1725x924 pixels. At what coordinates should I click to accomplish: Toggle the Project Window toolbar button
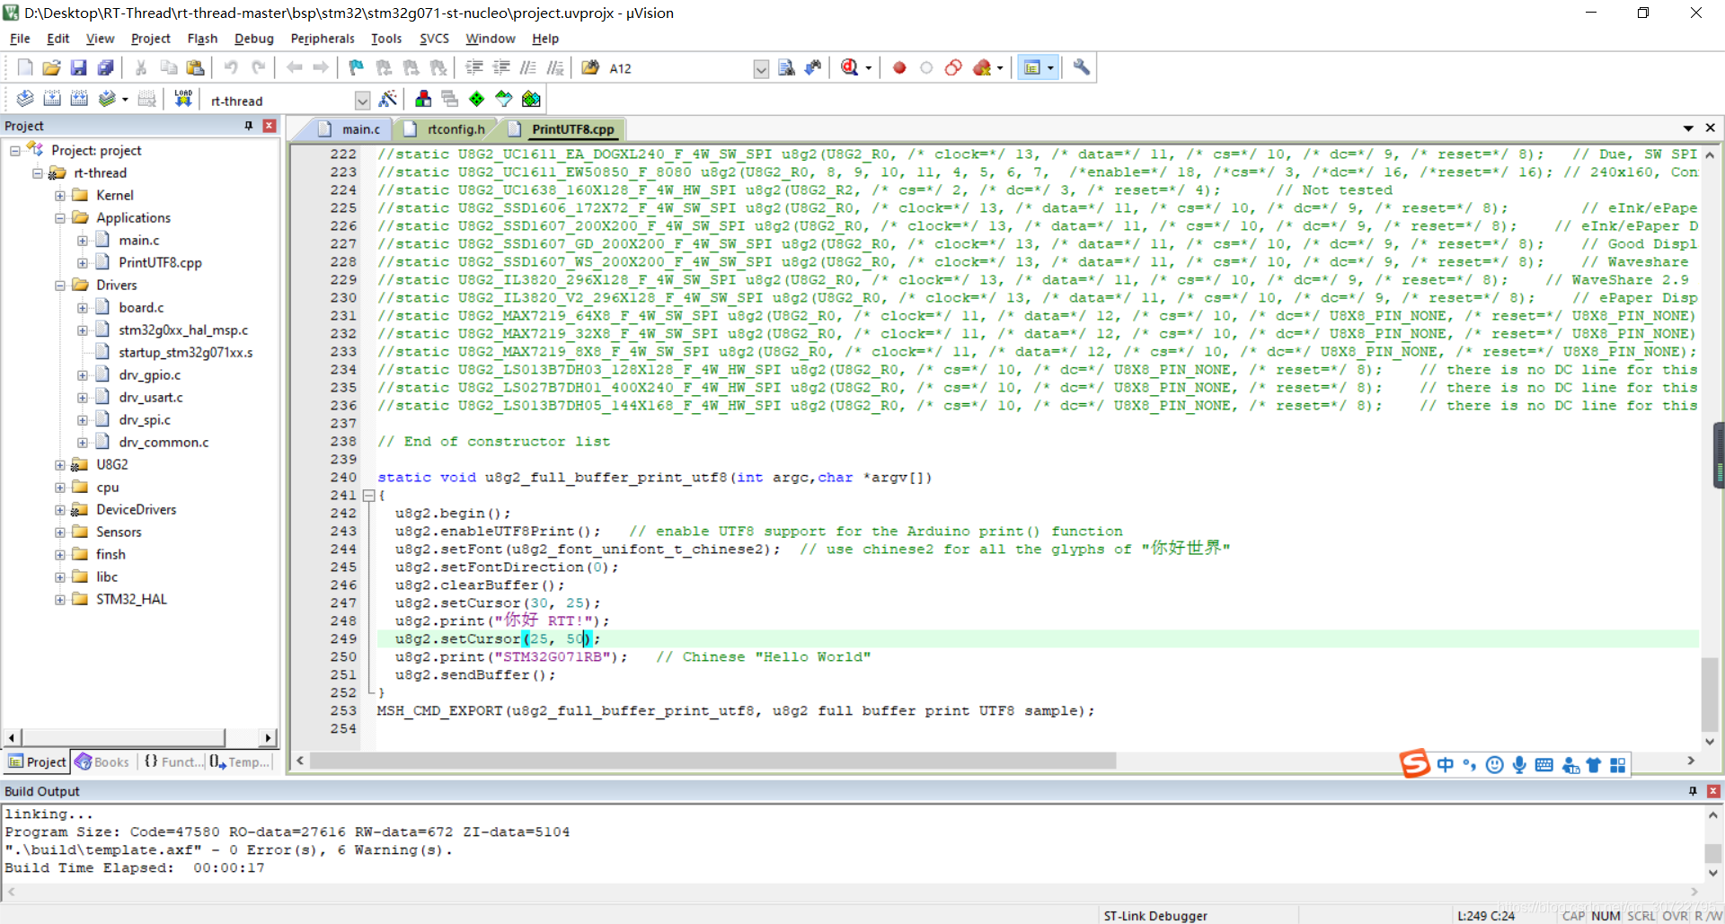pyautogui.click(x=1032, y=67)
